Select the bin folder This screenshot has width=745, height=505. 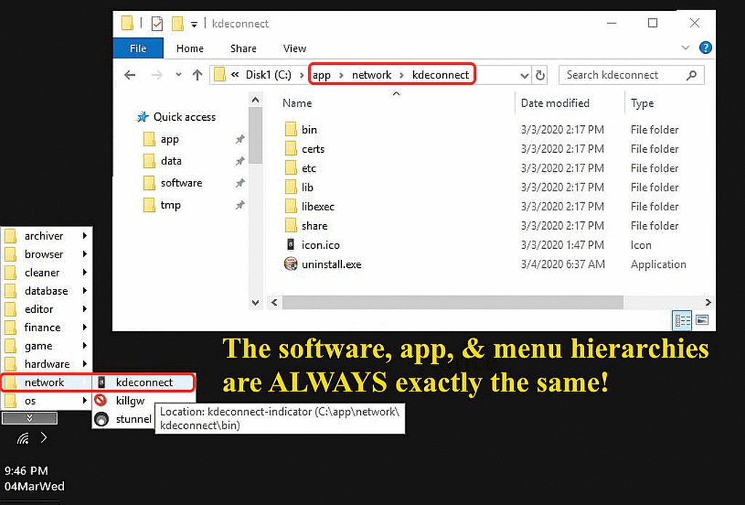pyautogui.click(x=308, y=130)
